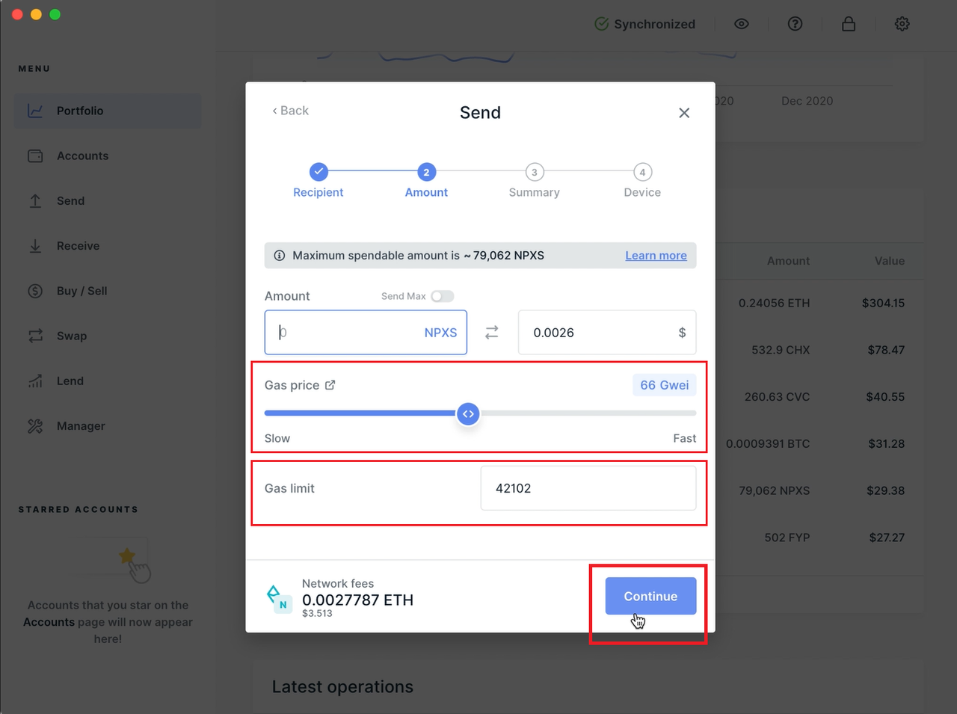The height and width of the screenshot is (714, 957).
Task: Click the 532.9 CHX amount row
Action: [781, 350]
